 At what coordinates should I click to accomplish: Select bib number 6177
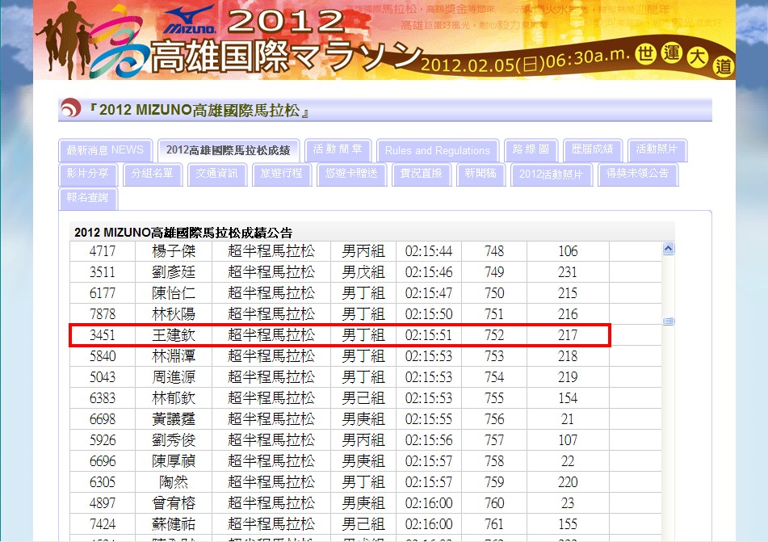tap(103, 293)
